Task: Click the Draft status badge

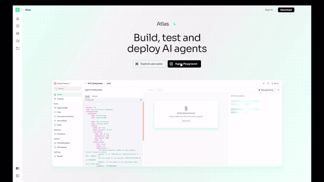Action: 109,83
